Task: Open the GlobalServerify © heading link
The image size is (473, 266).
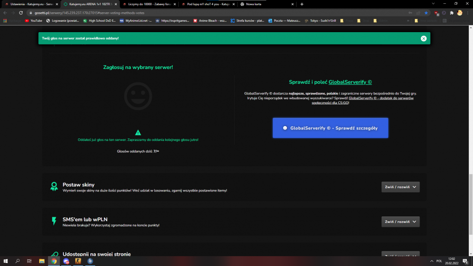Action: tap(350, 82)
